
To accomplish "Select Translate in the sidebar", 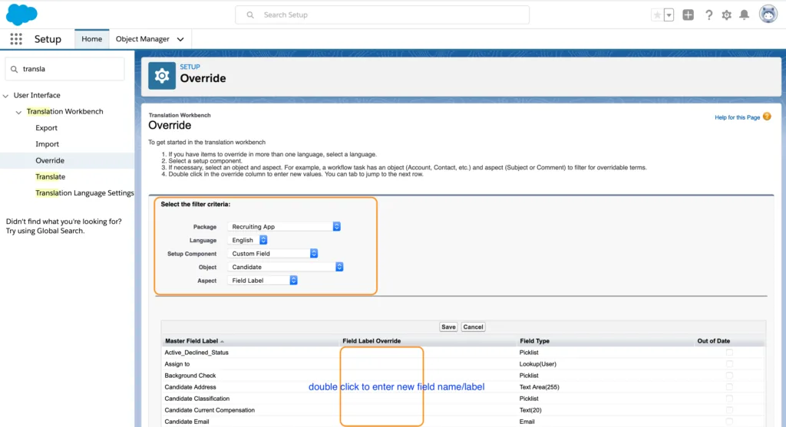I will (50, 177).
